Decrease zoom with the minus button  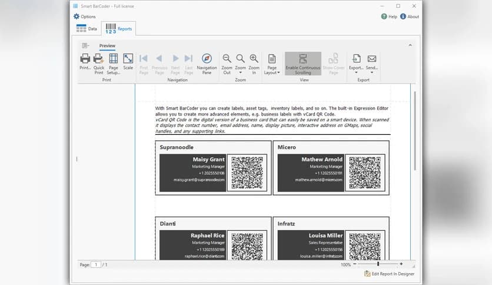pyautogui.click(x=355, y=264)
